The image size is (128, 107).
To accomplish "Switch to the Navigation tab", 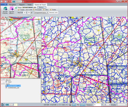I will (13, 5).
